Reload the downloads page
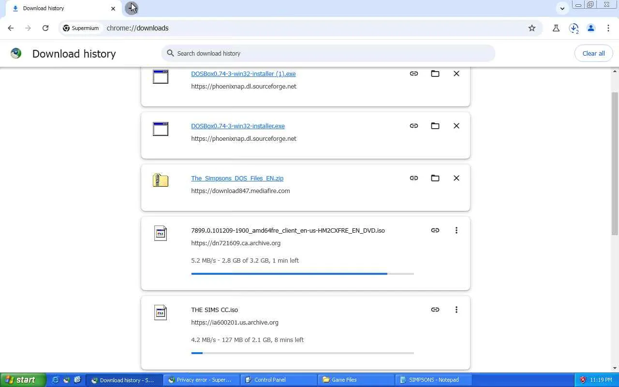 coord(45,28)
